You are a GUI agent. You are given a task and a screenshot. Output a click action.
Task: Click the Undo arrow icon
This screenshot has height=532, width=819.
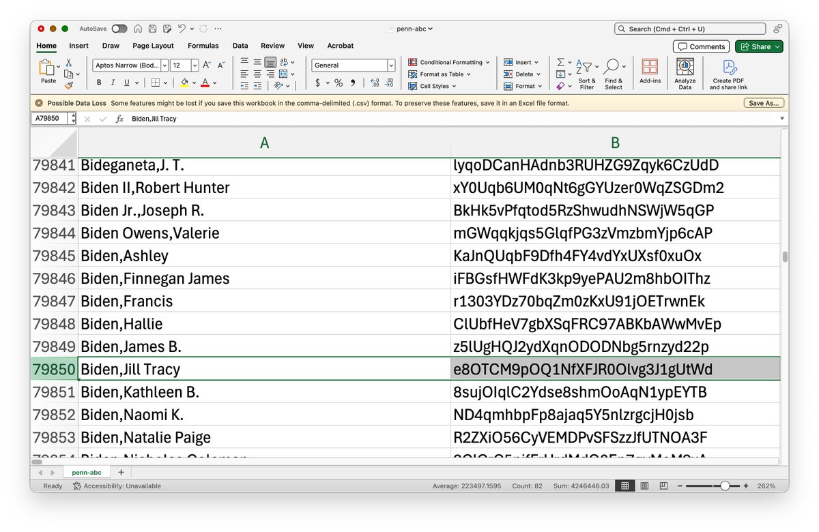(182, 29)
